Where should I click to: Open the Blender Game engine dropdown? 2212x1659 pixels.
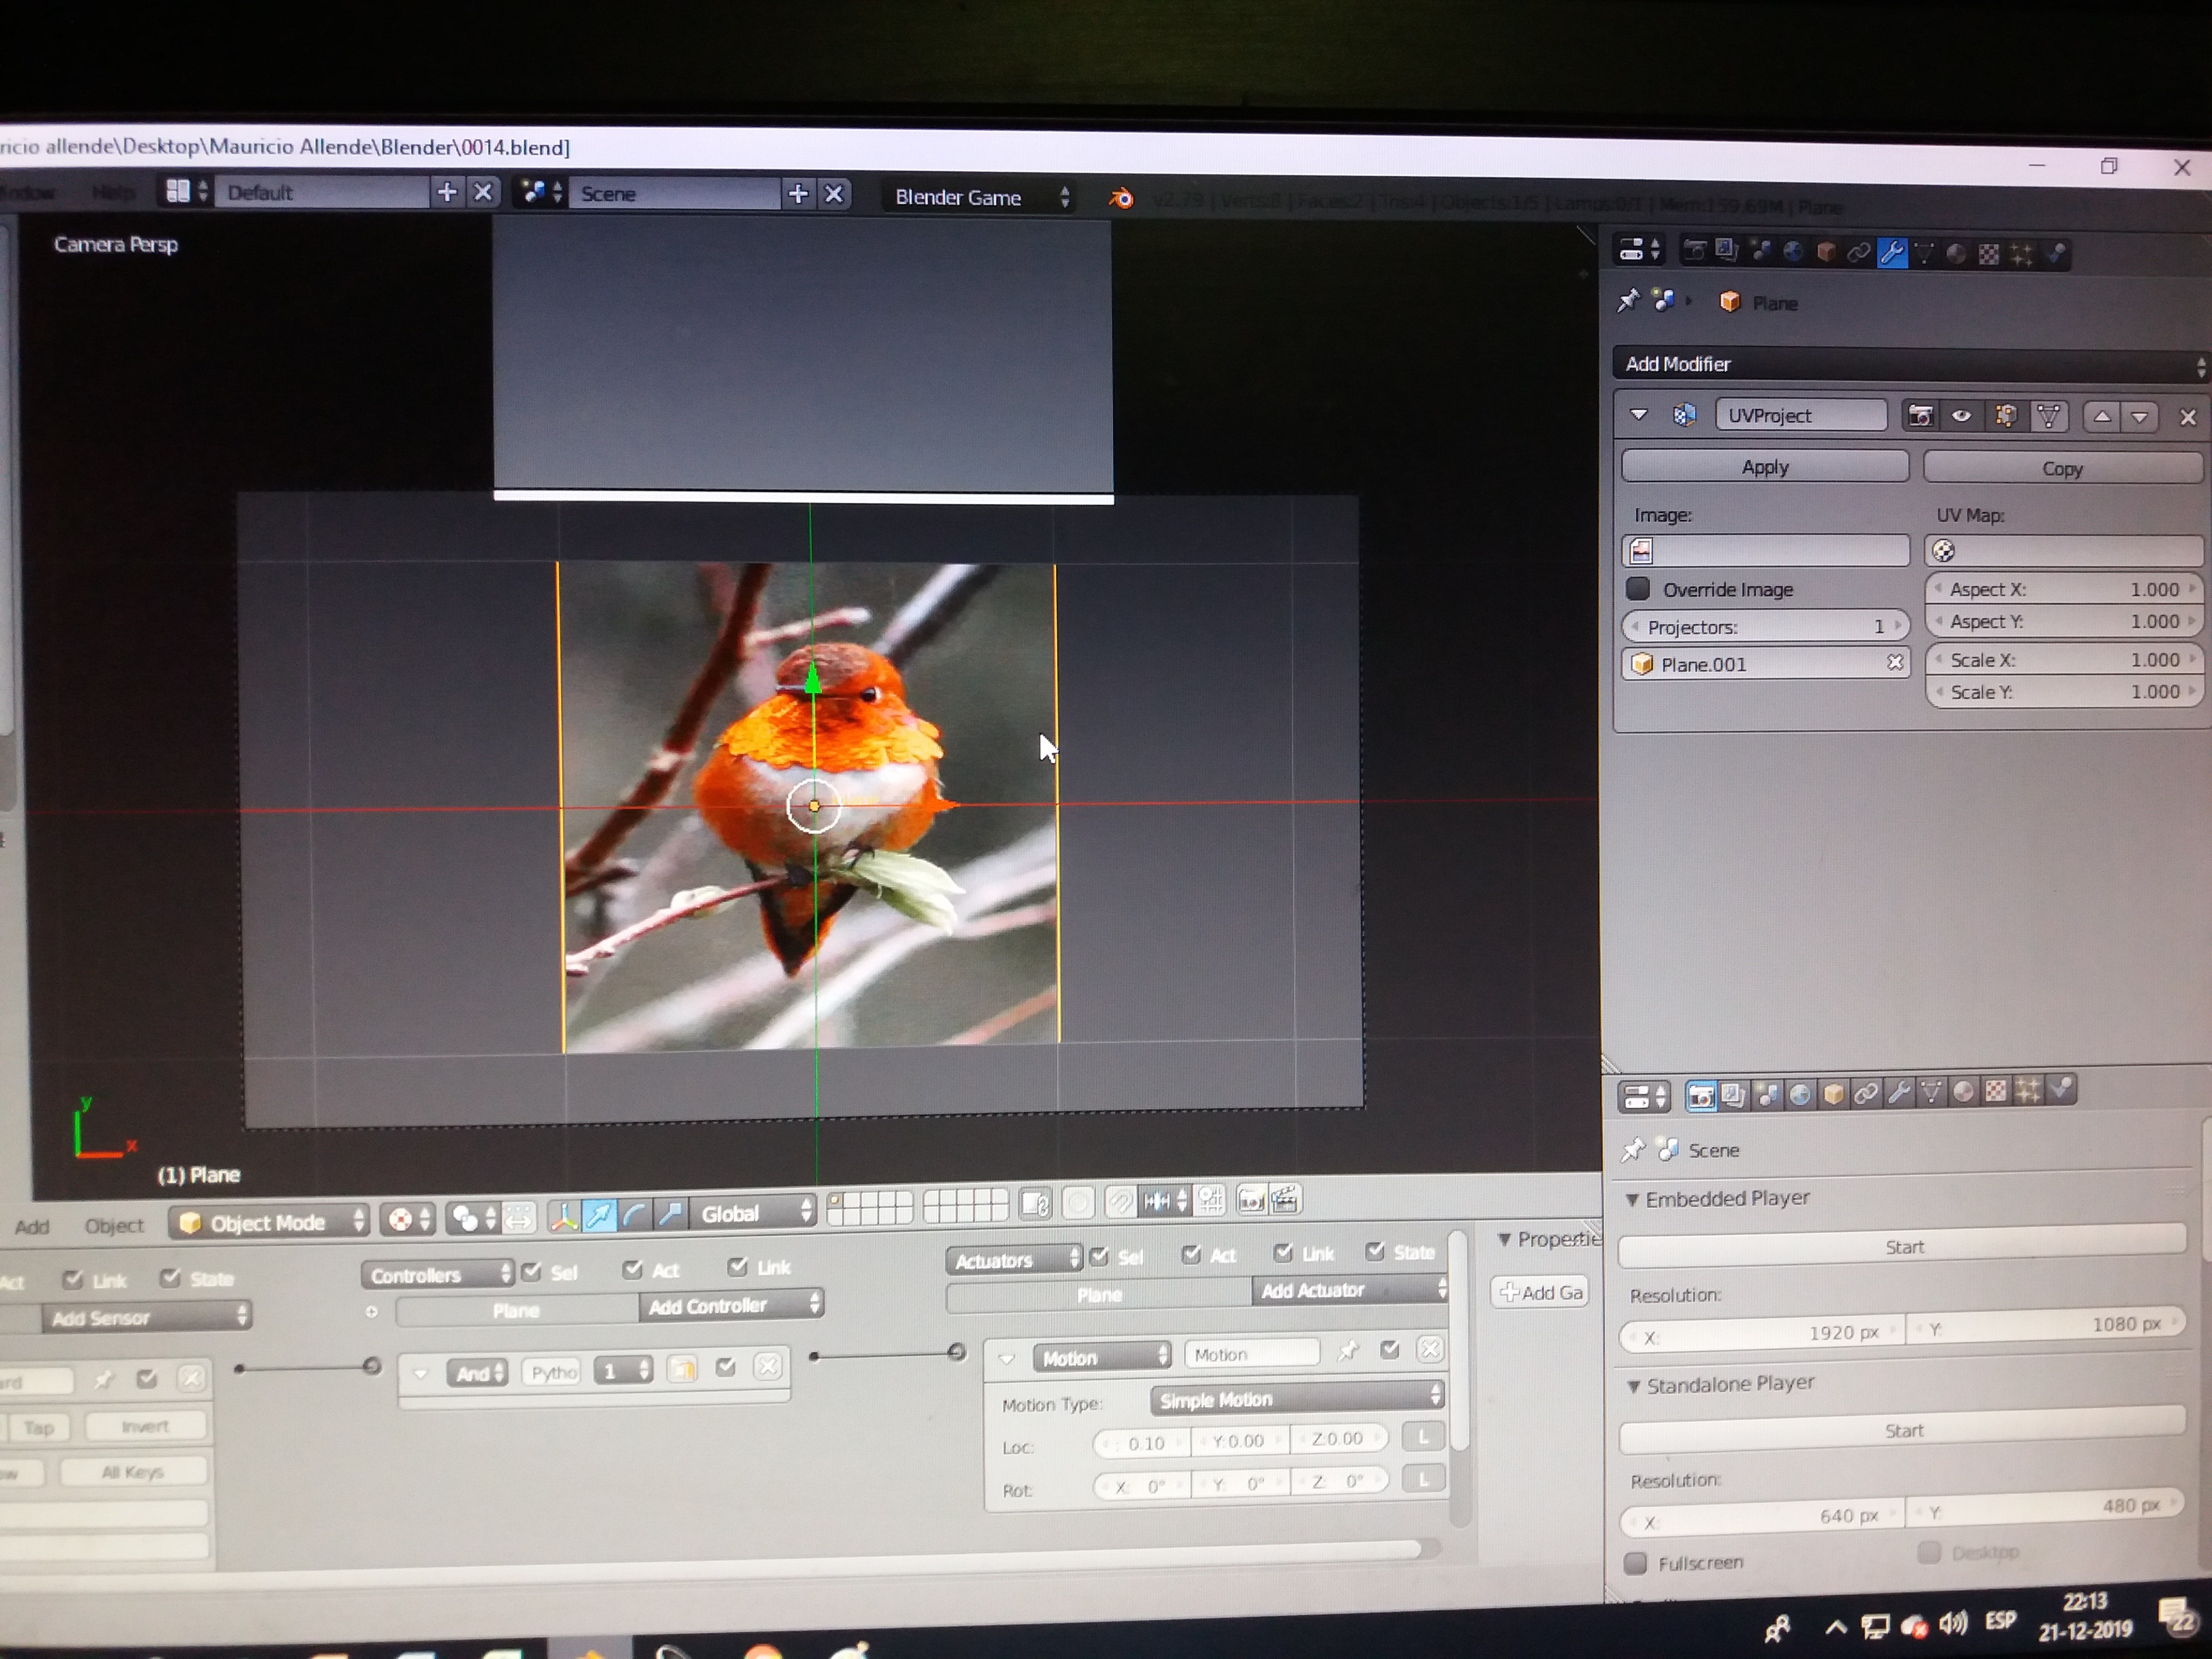click(x=980, y=197)
